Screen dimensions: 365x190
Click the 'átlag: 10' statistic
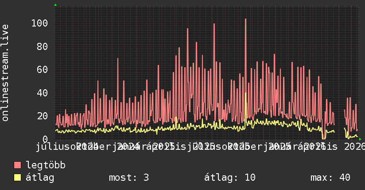point(230,178)
